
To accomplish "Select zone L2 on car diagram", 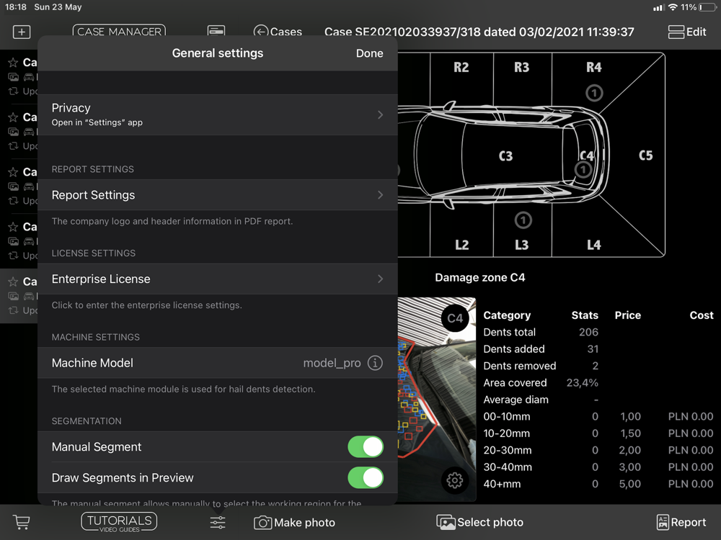I will tap(461, 245).
